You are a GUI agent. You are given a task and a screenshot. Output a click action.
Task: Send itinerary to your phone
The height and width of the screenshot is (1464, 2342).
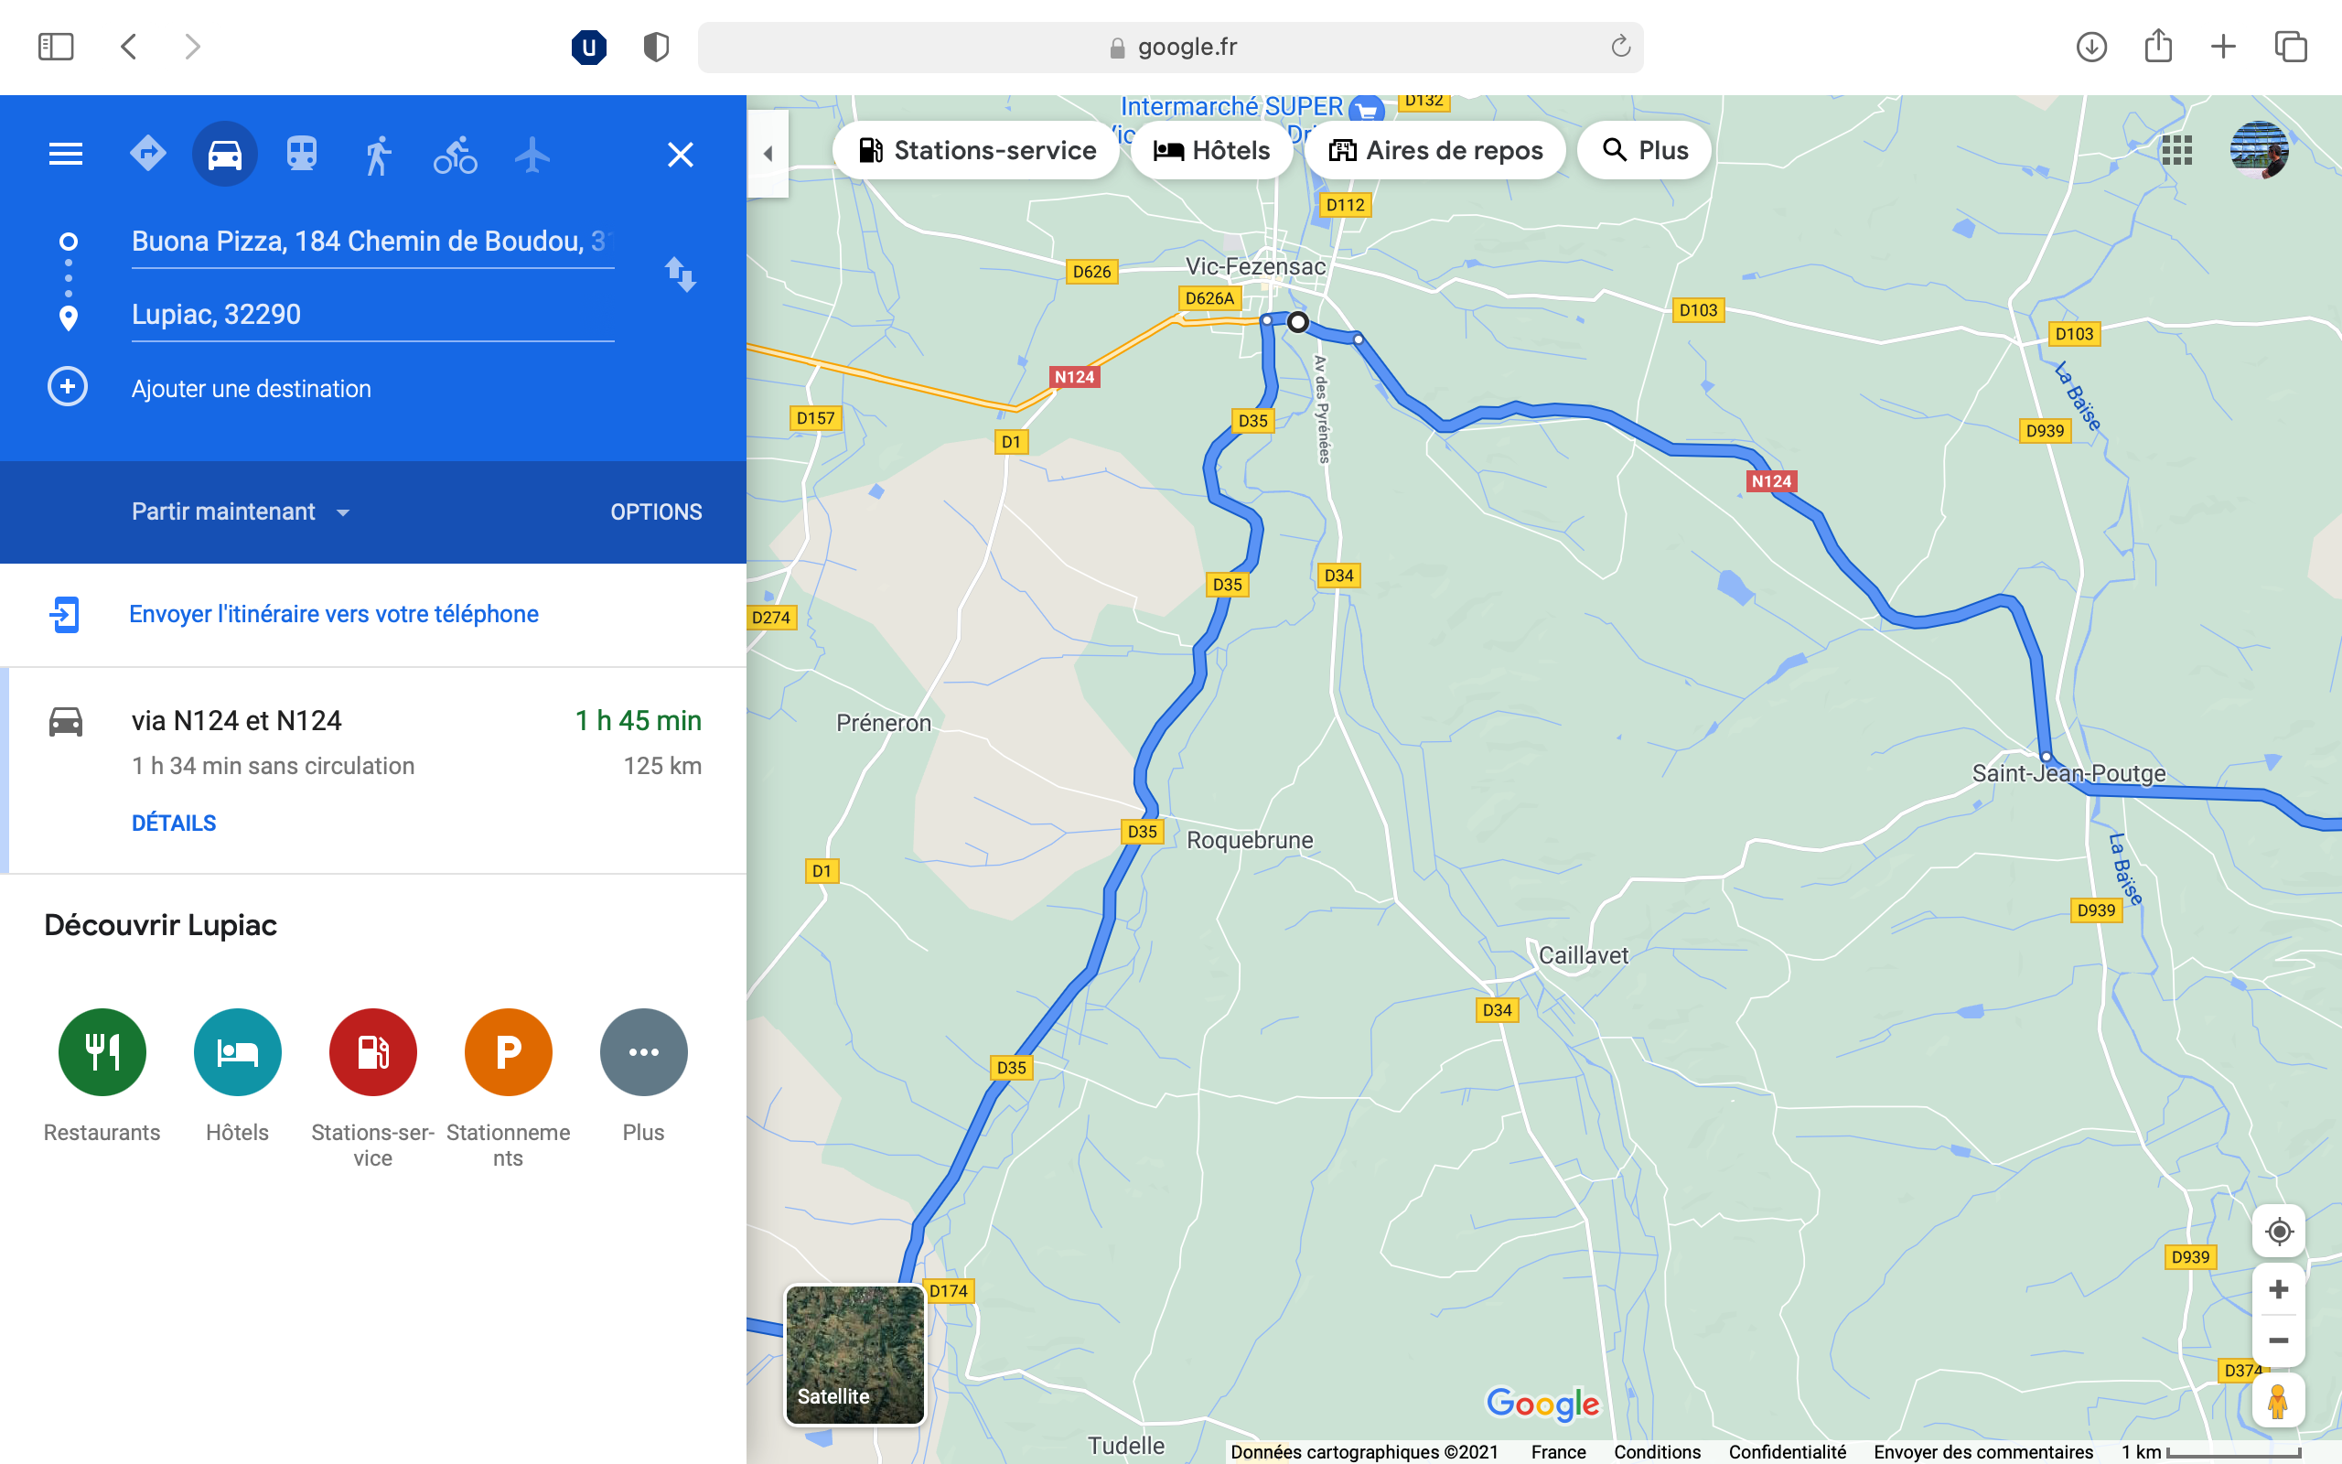point(334,614)
